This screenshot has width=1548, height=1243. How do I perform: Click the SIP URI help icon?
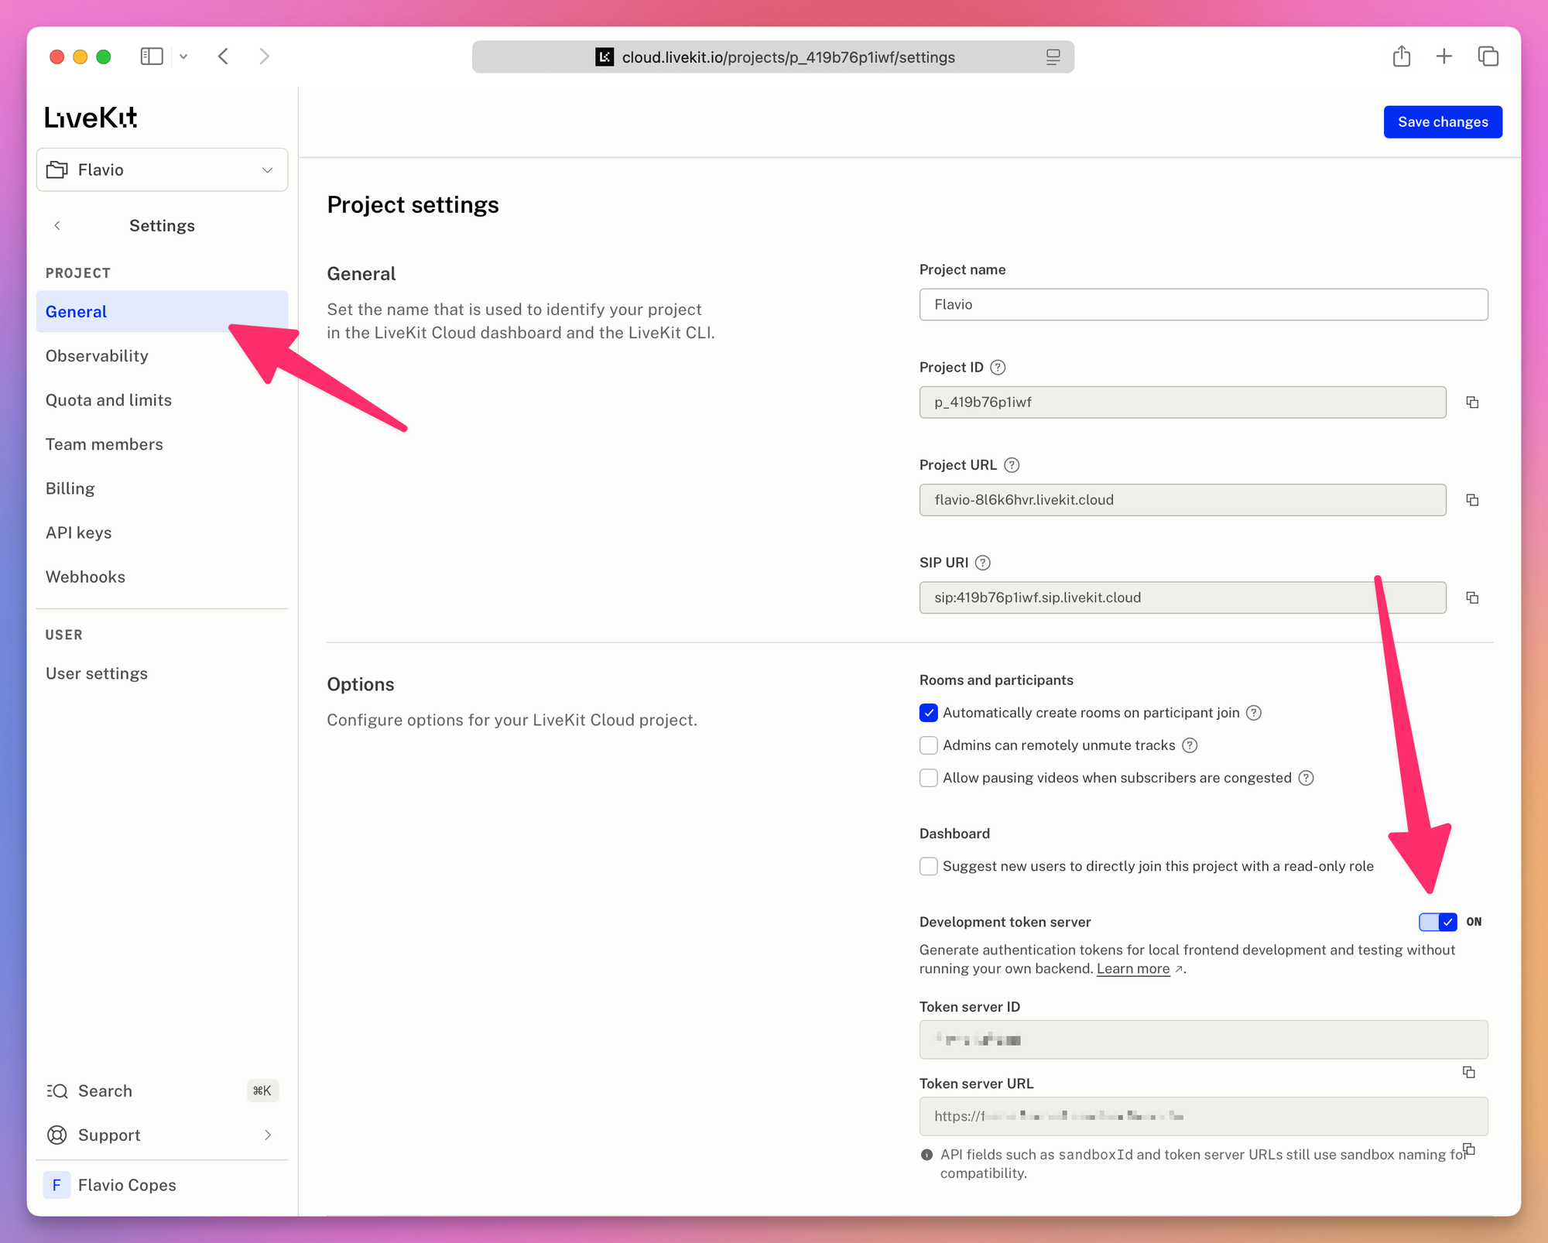coord(983,563)
